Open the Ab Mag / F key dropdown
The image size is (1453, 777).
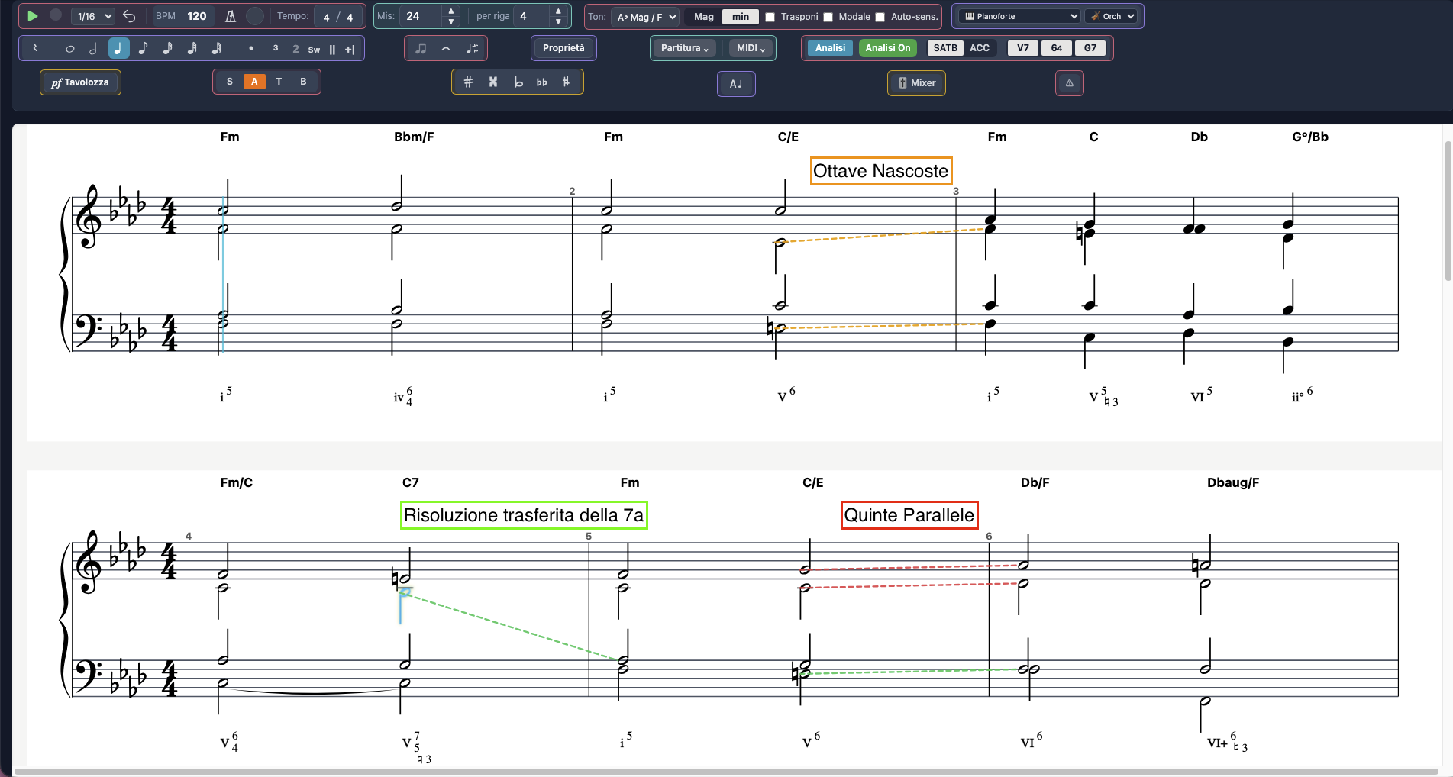645,17
